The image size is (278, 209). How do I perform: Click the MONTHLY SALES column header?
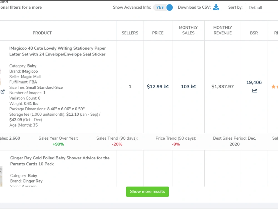click(188, 30)
